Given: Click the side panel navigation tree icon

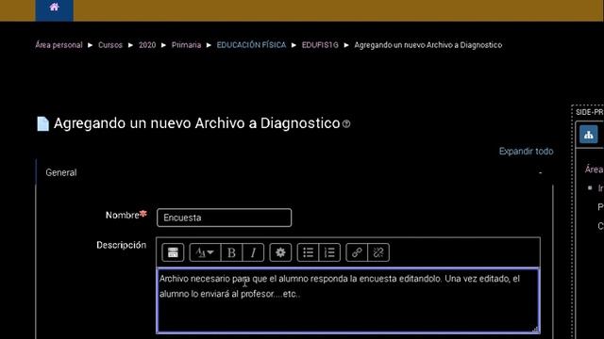Looking at the screenshot, I should [589, 135].
